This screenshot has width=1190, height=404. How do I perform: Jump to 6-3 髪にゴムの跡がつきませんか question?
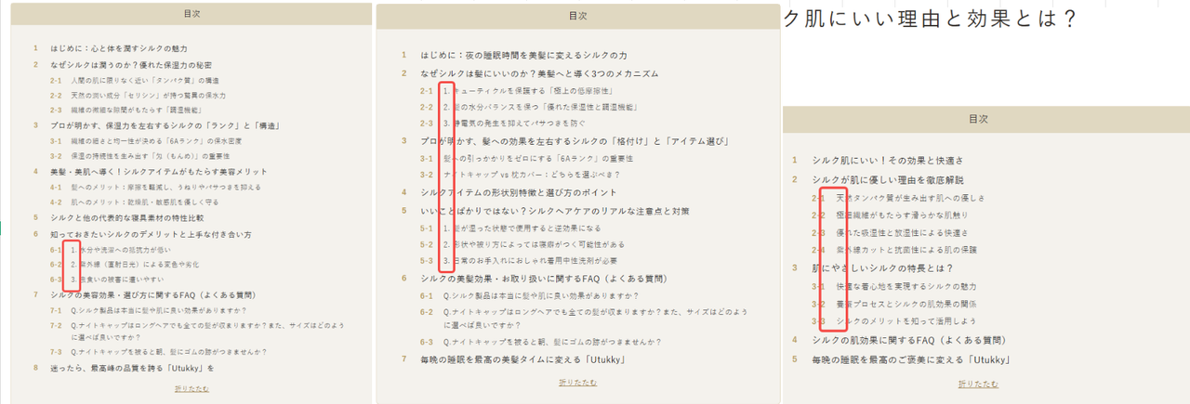click(x=551, y=341)
